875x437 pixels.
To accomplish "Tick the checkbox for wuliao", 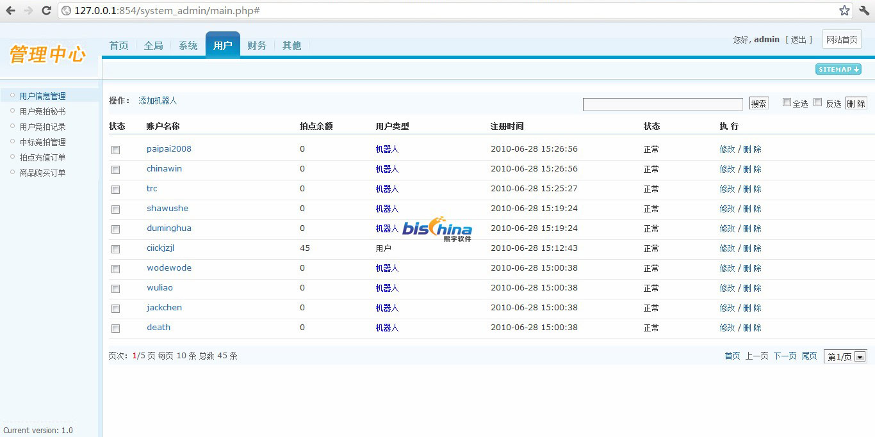I will point(115,289).
